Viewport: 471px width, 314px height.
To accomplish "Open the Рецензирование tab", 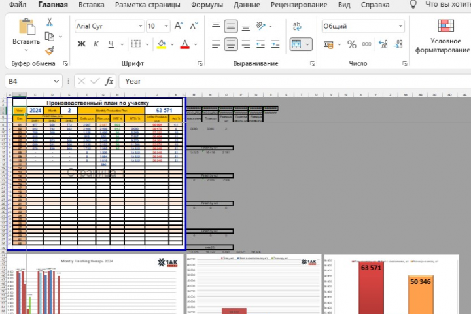I will 299,5.
